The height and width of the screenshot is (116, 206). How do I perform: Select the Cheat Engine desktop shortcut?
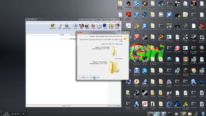click(x=161, y=5)
